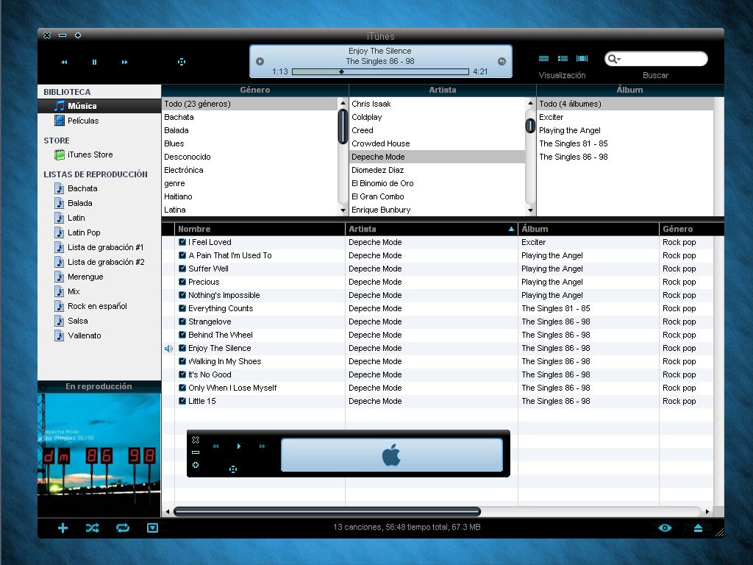Click the left arrow button in now-playing display
The width and height of the screenshot is (753, 565).
click(260, 62)
